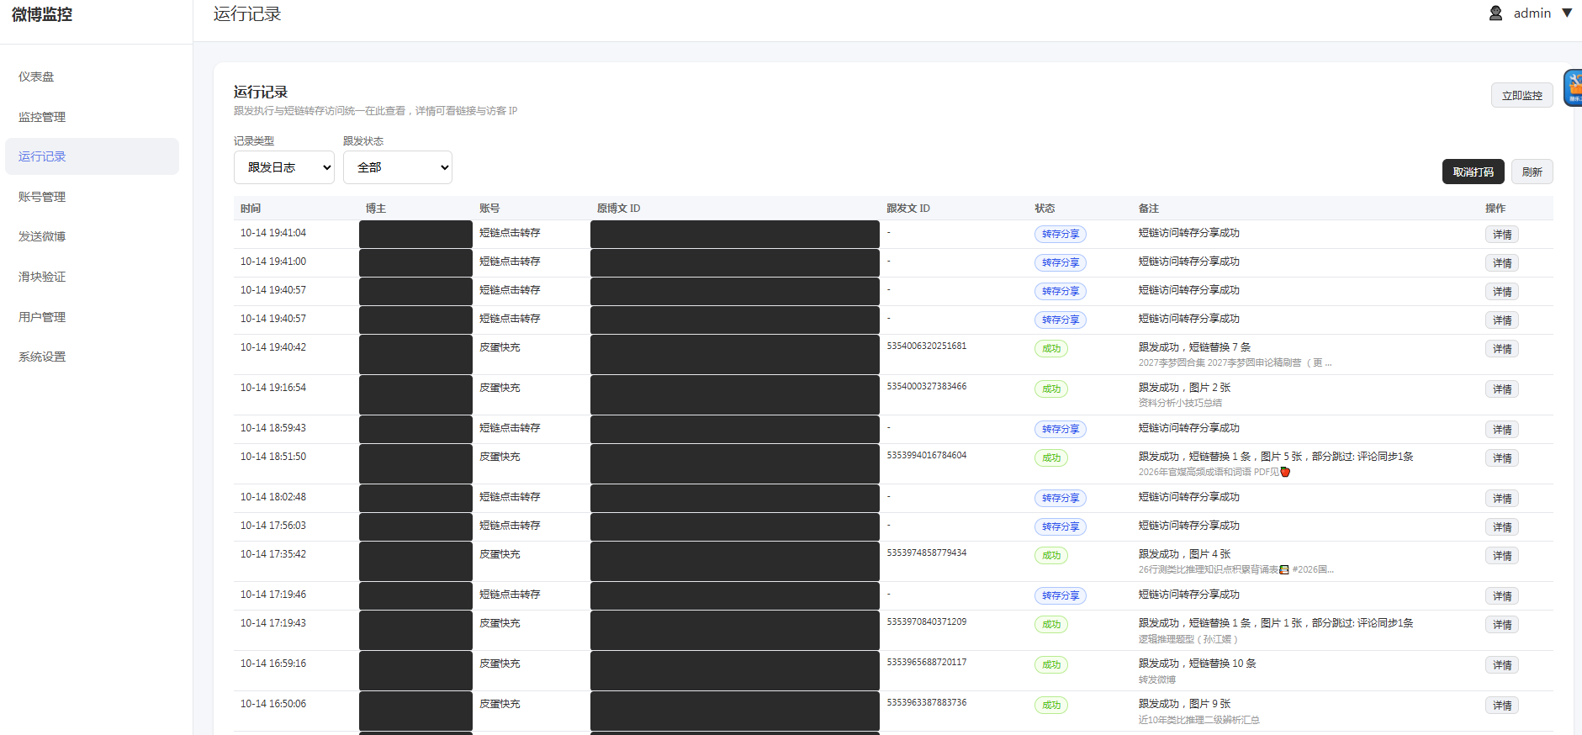
Task: Open 详情 for the 17:35:42 record
Action: click(1502, 556)
